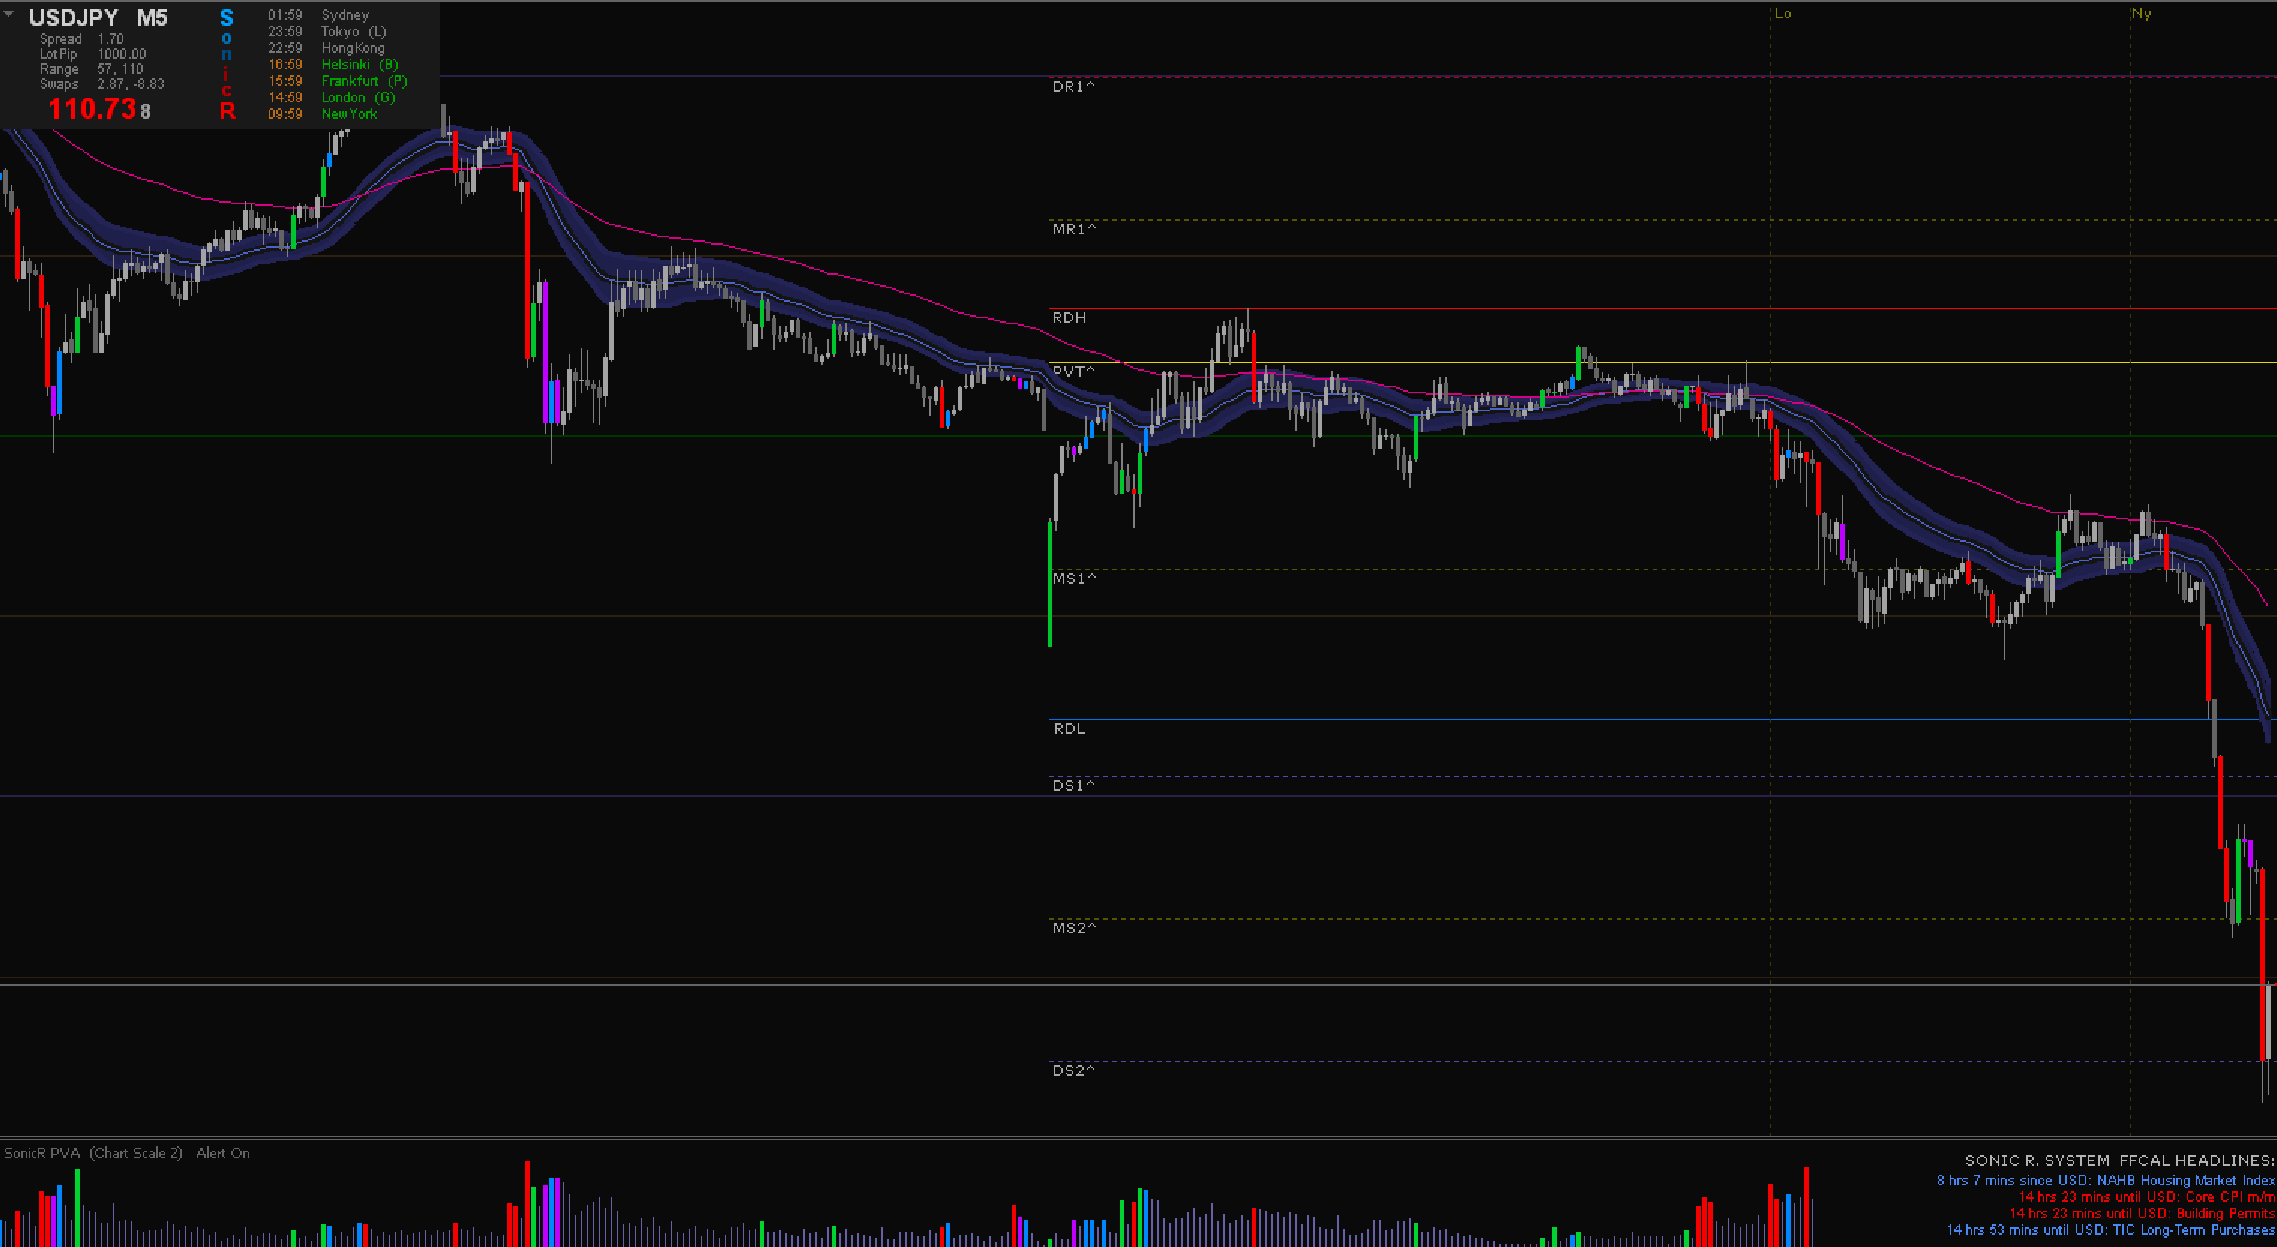Click the Ny session marker at top
Viewport: 2277px width, 1247px height.
pos(2141,14)
